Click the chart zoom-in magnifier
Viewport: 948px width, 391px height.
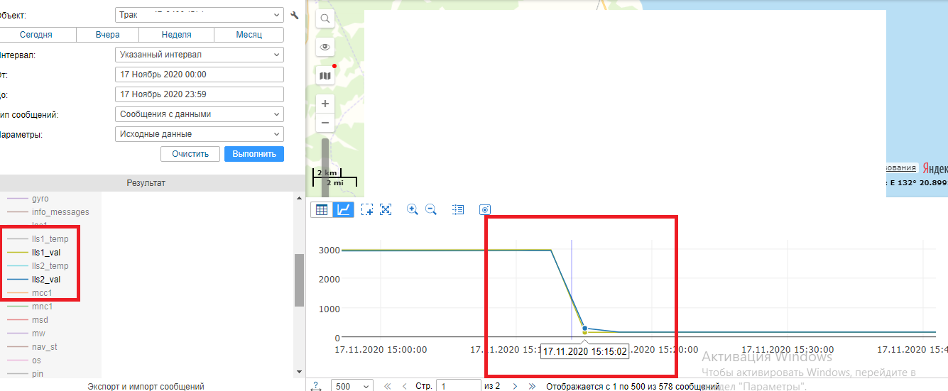[412, 209]
